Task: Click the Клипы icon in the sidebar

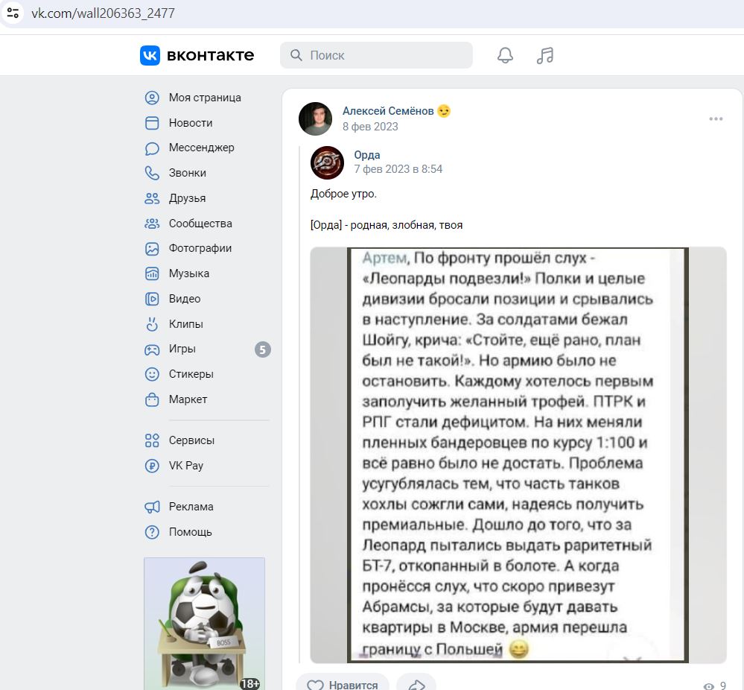Action: 152,324
